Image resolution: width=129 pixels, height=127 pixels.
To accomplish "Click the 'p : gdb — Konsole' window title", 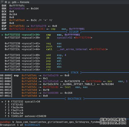I will [x=19, y=2].
